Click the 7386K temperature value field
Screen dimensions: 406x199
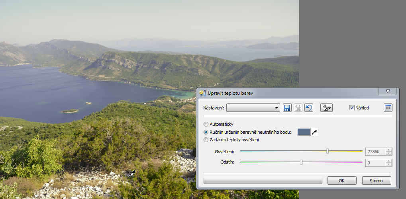(375, 151)
